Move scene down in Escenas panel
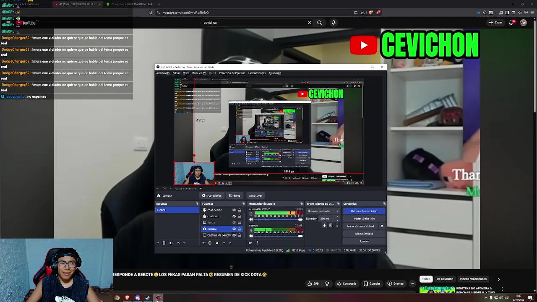537x302 pixels. pyautogui.click(x=184, y=243)
